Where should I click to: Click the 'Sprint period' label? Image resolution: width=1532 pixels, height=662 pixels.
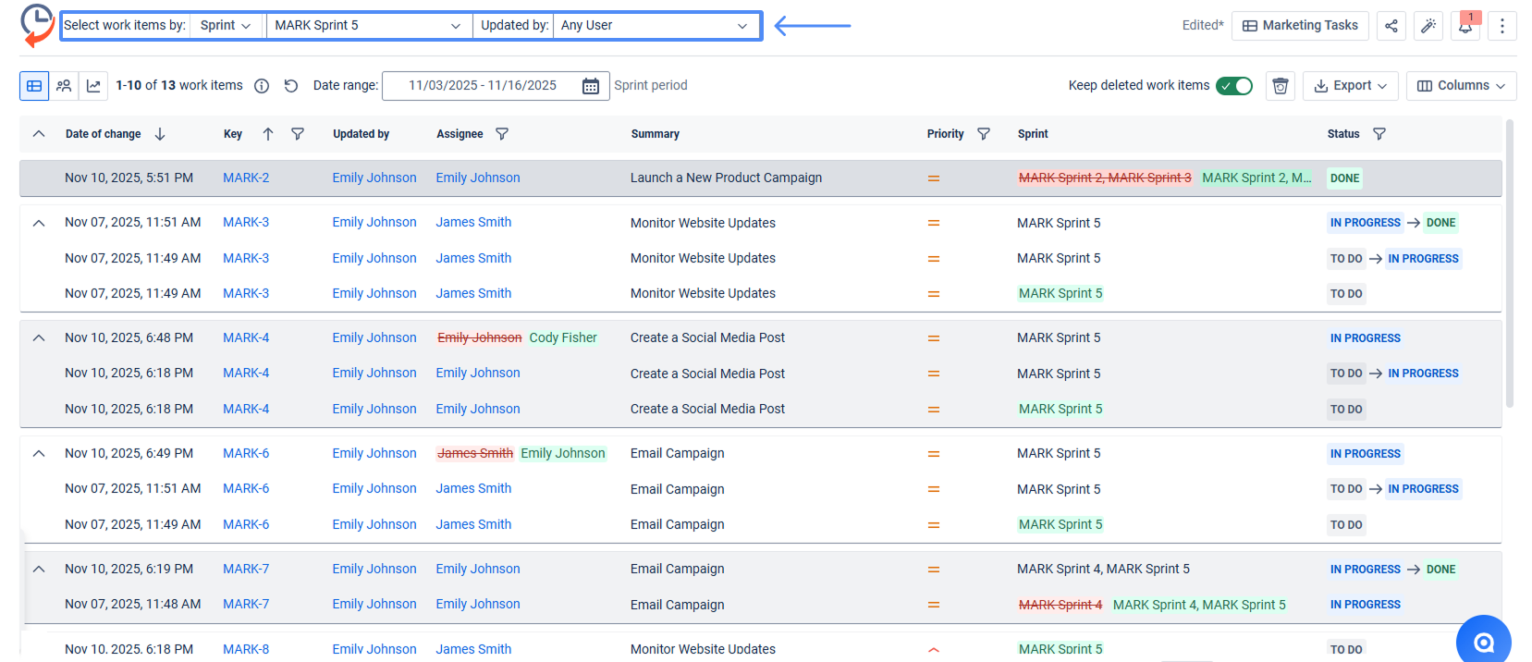[x=651, y=86]
